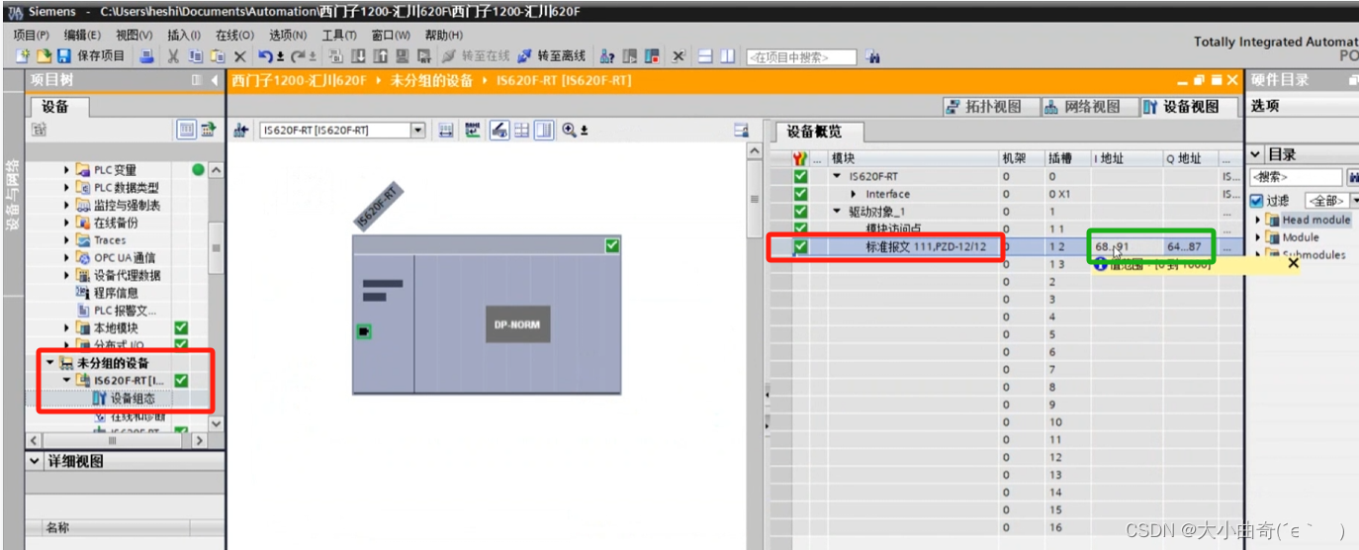Expand the Head module catalog folder

coord(1259,220)
